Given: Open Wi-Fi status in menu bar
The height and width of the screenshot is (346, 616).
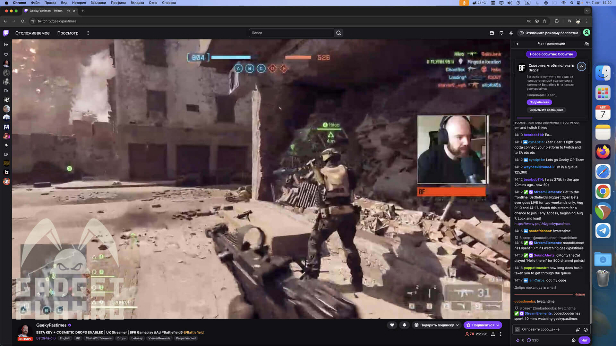Looking at the screenshot, I should [x=563, y=3].
